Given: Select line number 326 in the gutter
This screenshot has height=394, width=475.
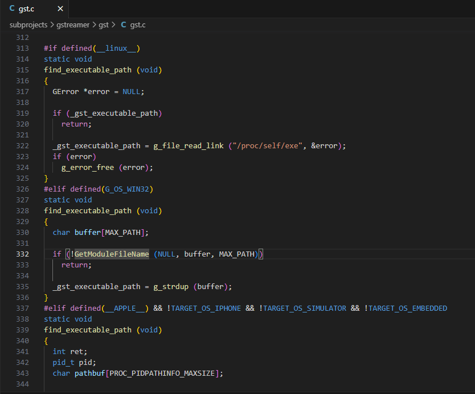Looking at the screenshot, I should click(22, 189).
